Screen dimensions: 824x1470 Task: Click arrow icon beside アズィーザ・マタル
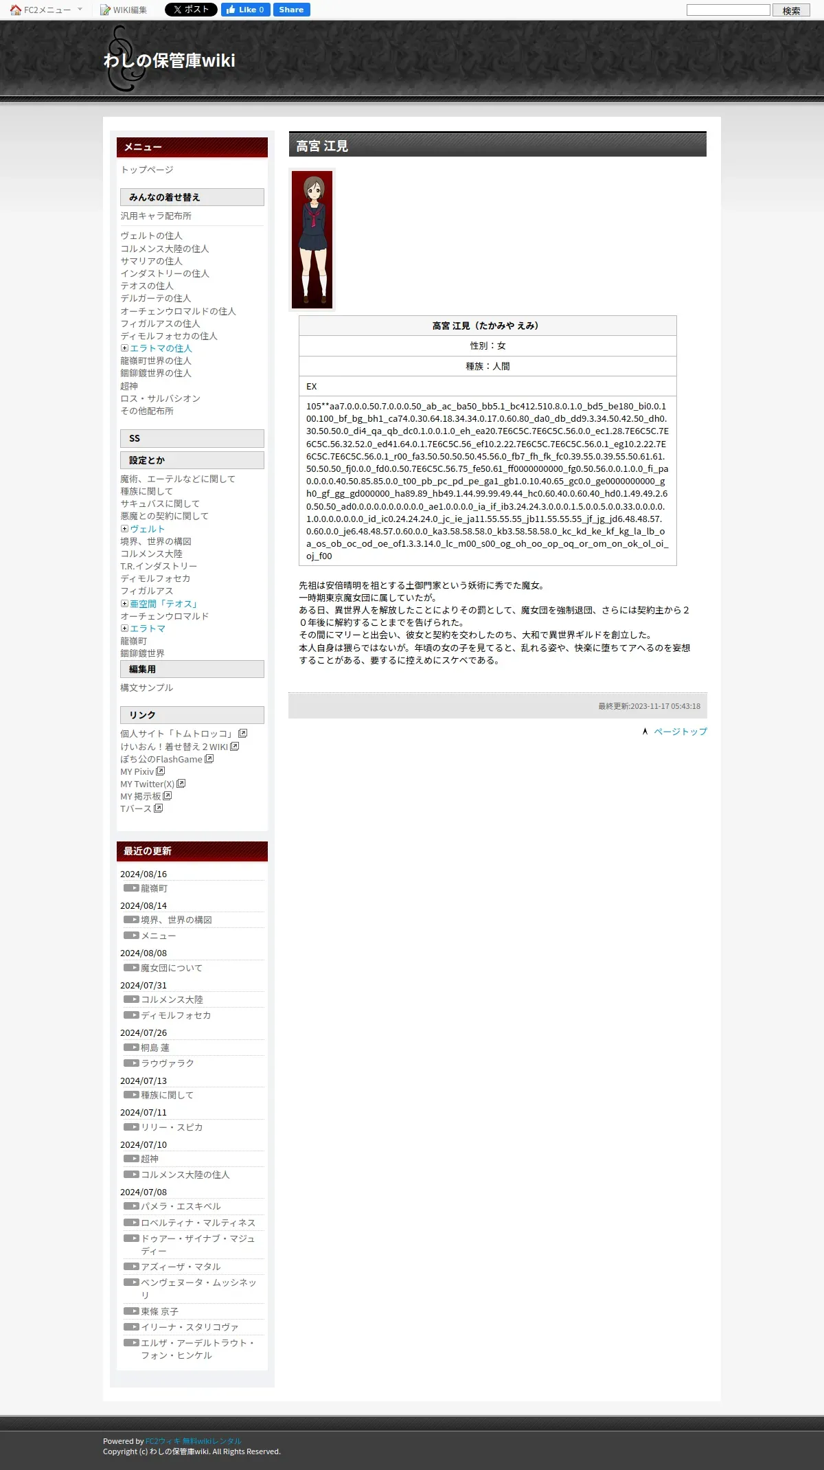point(131,1267)
